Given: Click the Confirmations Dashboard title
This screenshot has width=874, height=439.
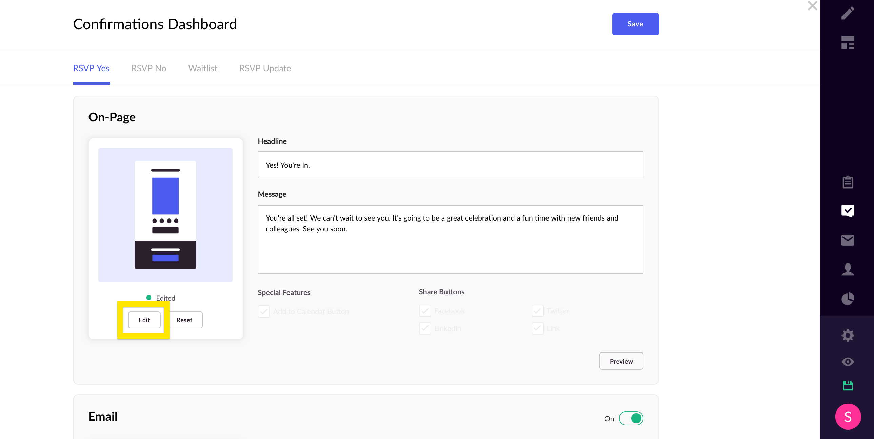Looking at the screenshot, I should coord(155,24).
